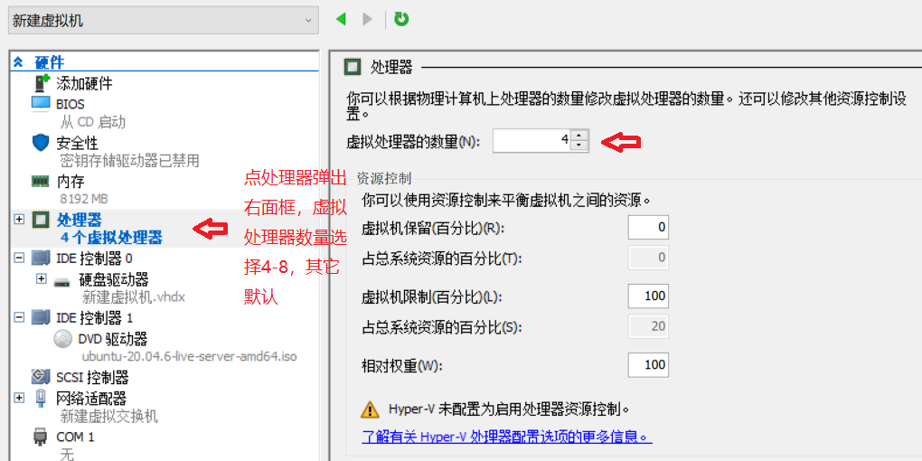Open the virtual machine name dropdown
This screenshot has height=461, width=922.
(309, 20)
